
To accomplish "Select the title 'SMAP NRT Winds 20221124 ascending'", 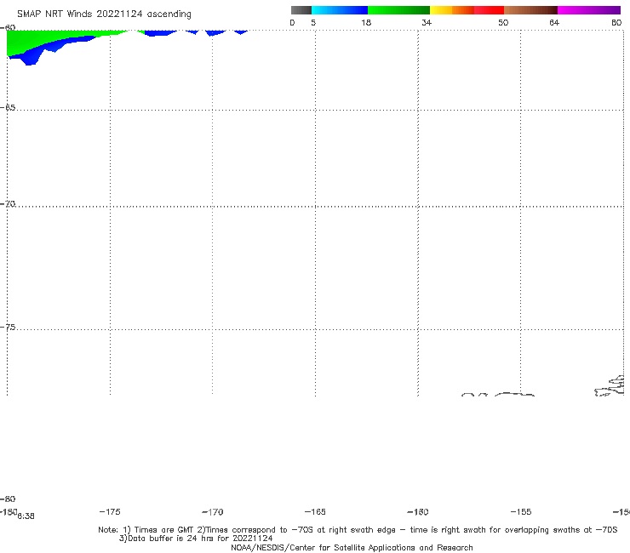I will pyautogui.click(x=104, y=14).
